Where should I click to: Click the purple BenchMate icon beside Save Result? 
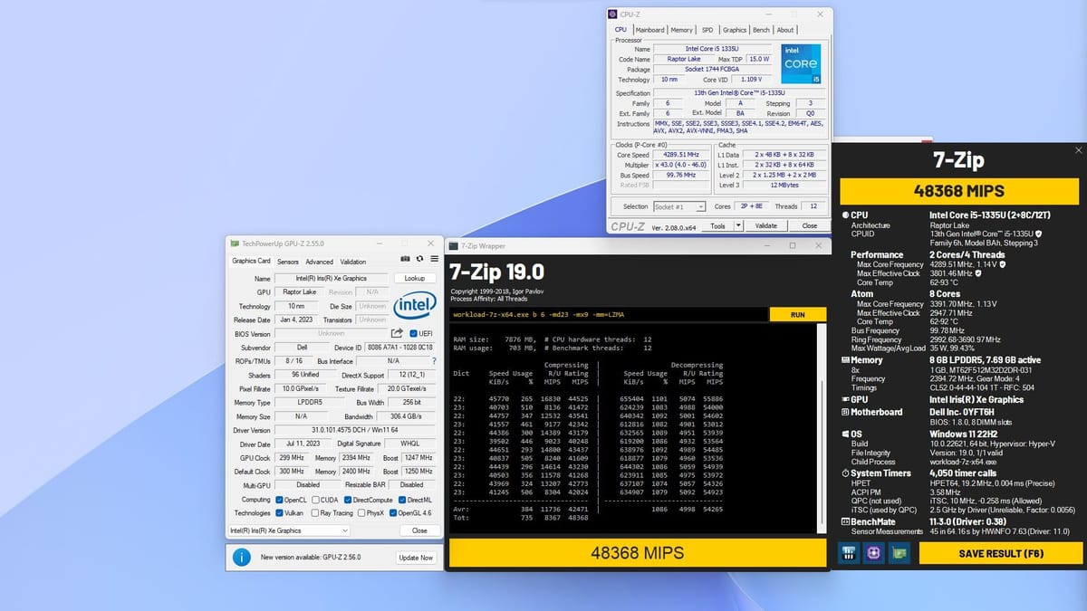point(874,553)
